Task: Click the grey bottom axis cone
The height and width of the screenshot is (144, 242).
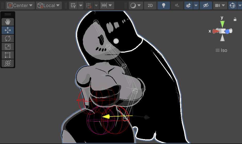Action: coord(222,38)
